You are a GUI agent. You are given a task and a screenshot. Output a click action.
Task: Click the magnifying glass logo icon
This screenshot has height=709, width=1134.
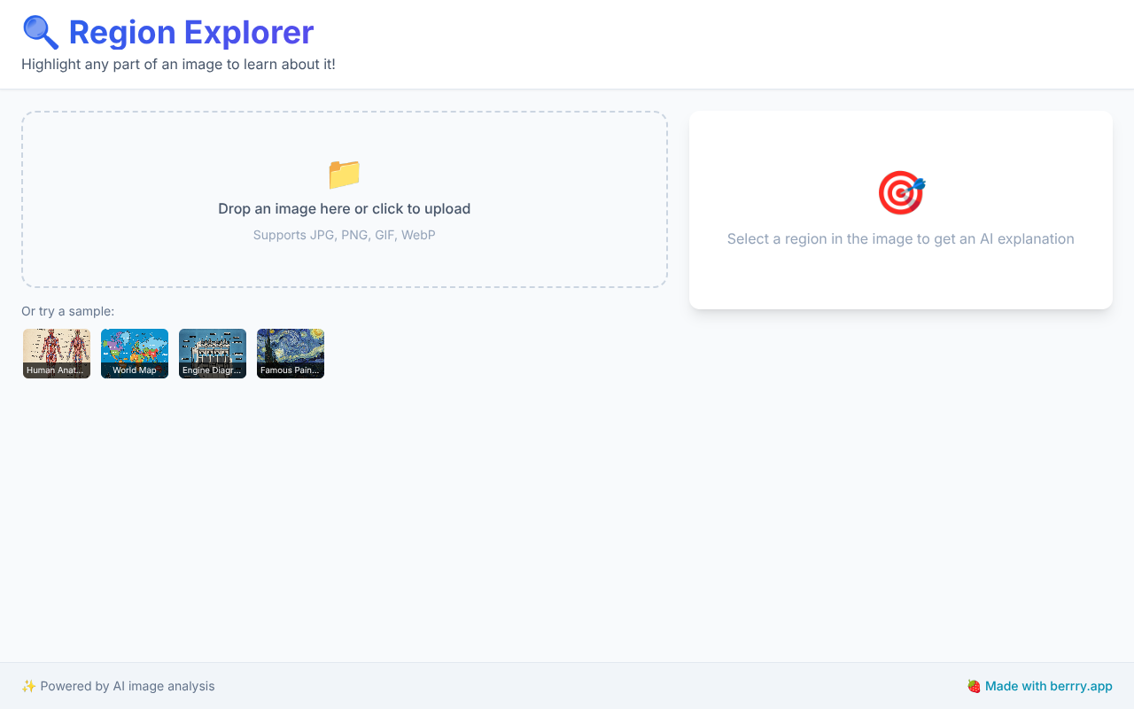click(x=40, y=32)
